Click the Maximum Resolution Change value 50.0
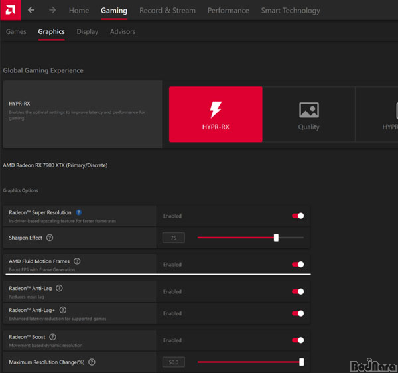The image size is (398, 373). (174, 362)
